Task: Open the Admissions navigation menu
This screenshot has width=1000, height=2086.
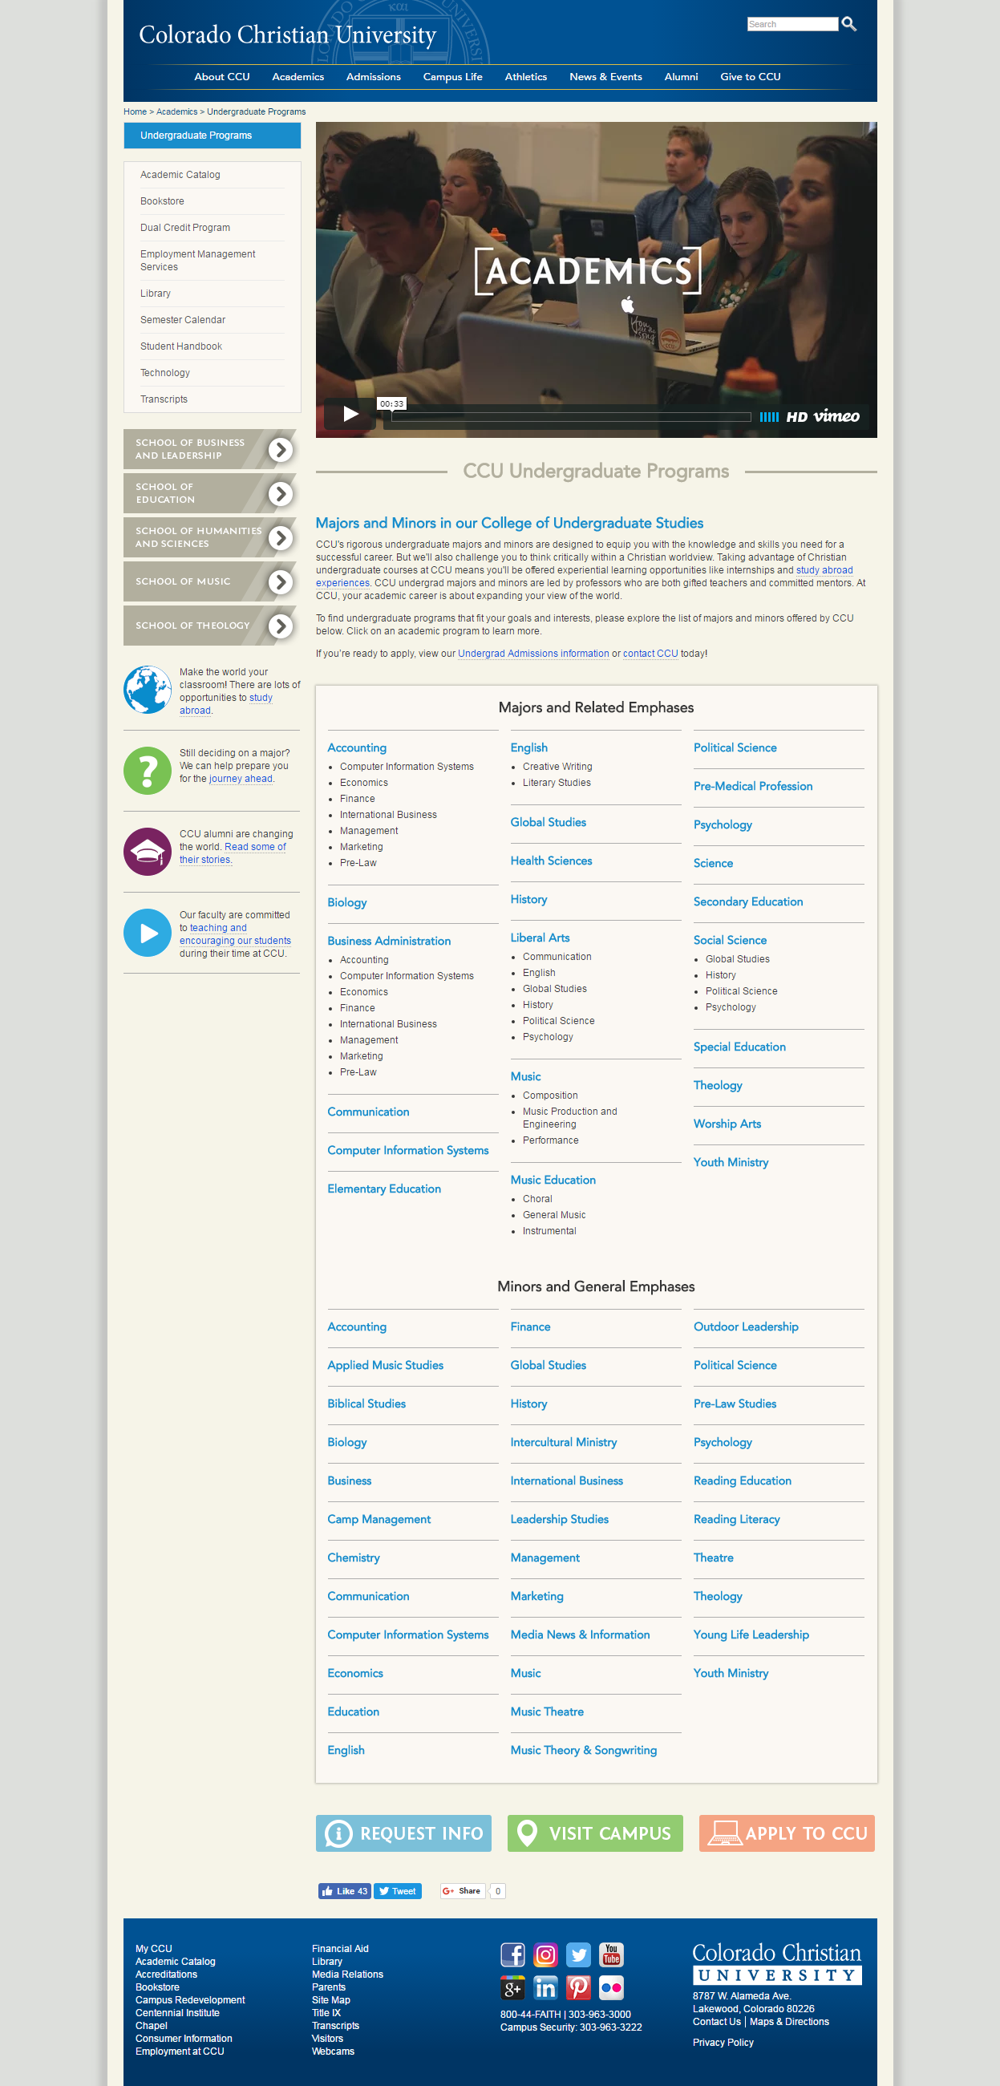Action: [x=373, y=77]
